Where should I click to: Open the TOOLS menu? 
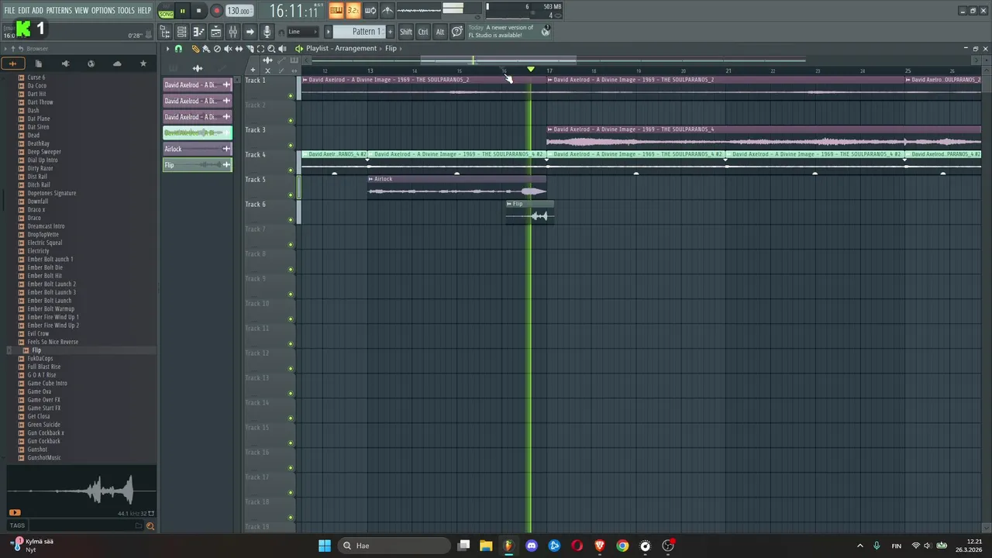tap(126, 10)
